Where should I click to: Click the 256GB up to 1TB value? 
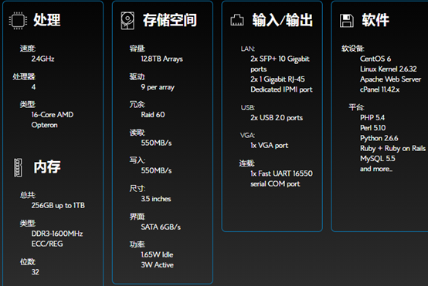click(58, 205)
